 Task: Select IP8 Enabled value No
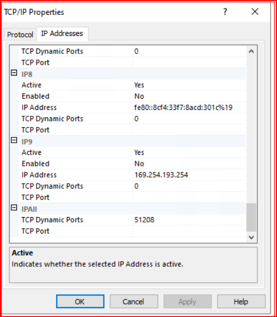tap(189, 96)
